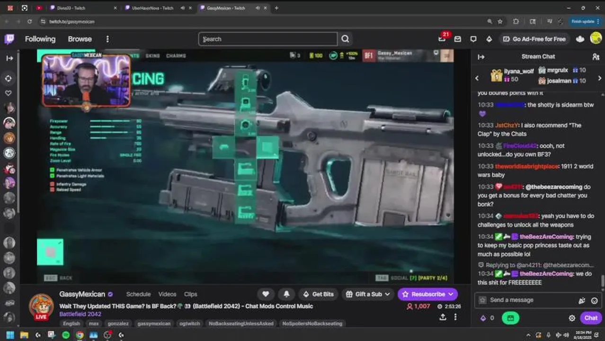605x341 pixels.
Task: Open the emote picker smiley
Action: pos(594,300)
